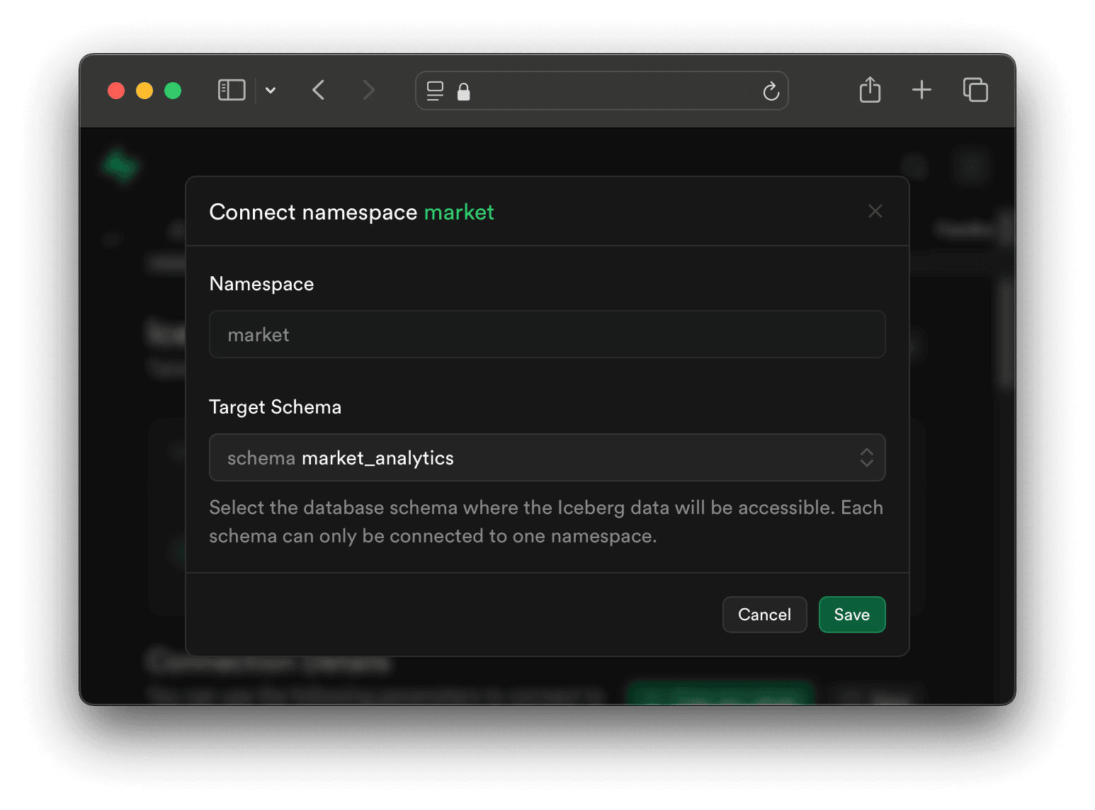Save the namespace connection
The image size is (1095, 810).
[x=851, y=615]
